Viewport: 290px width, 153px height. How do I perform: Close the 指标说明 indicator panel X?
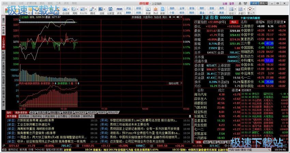[181, 83]
